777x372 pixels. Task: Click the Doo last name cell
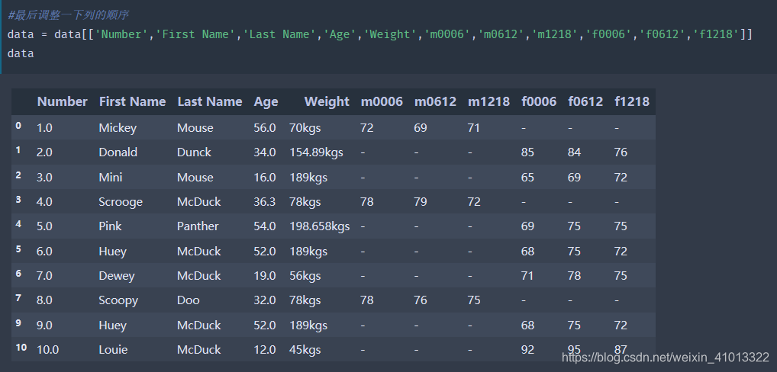(x=189, y=300)
